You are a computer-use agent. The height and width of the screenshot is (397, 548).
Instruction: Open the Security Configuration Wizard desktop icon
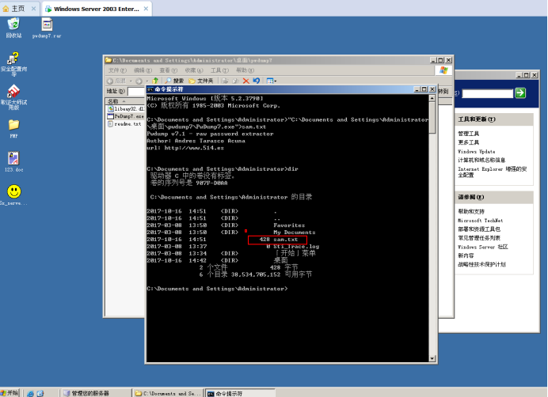(x=13, y=63)
